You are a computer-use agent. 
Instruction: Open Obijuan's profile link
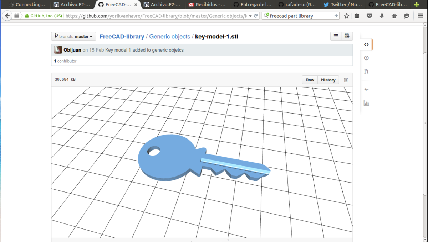(72, 50)
